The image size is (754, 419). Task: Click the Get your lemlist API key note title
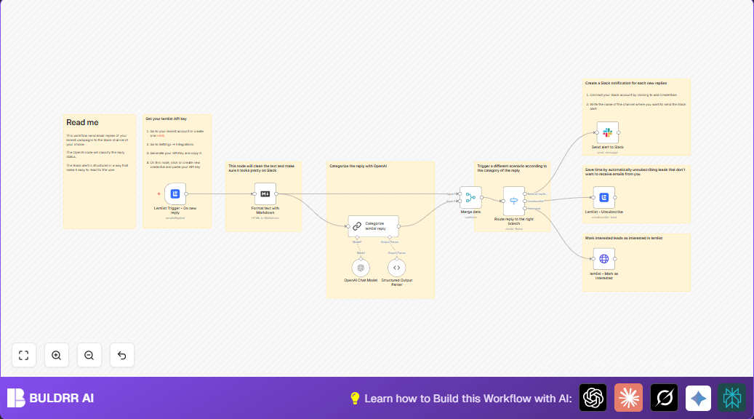167,119
